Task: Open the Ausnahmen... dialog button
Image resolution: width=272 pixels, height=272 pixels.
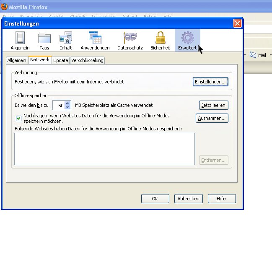Action: tap(212, 118)
